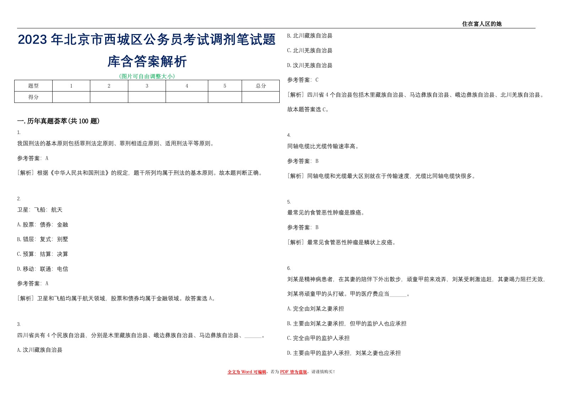Click question 3 text '四川省共有4个民族自治县'
This screenshot has width=564, height=398.
click(x=141, y=335)
